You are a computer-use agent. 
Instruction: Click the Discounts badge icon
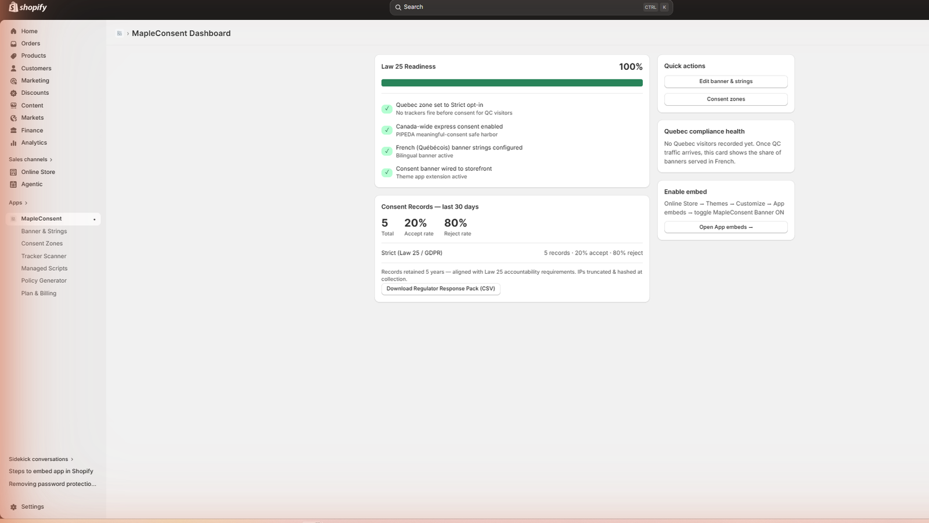(13, 93)
